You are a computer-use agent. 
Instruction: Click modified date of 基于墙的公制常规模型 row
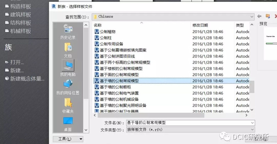[208, 81]
